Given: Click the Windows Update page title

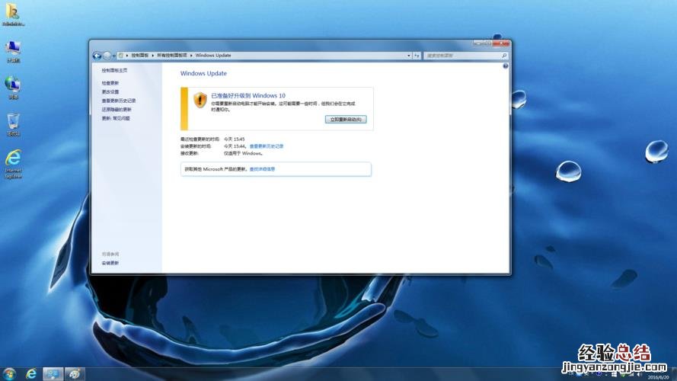Looking at the screenshot, I should coord(203,73).
